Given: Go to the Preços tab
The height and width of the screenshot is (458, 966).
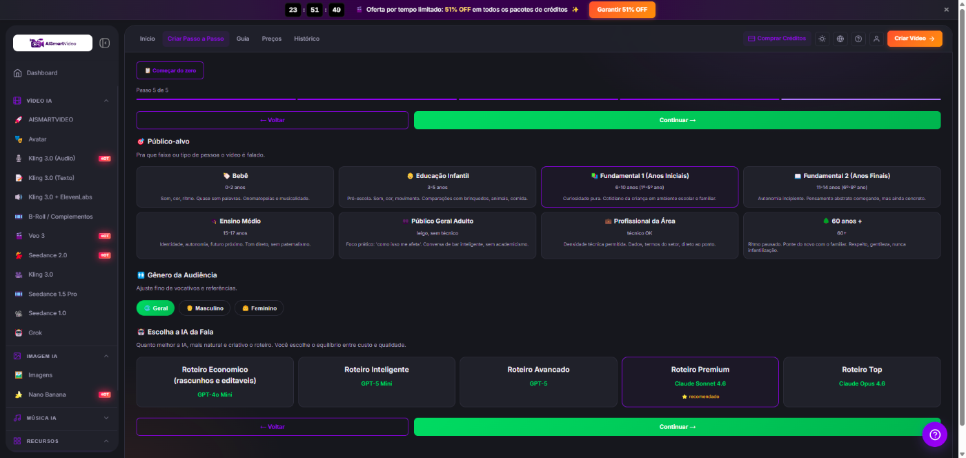Looking at the screenshot, I should [x=272, y=39].
